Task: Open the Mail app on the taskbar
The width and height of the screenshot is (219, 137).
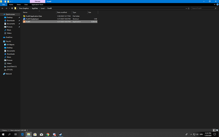Action: [42, 134]
